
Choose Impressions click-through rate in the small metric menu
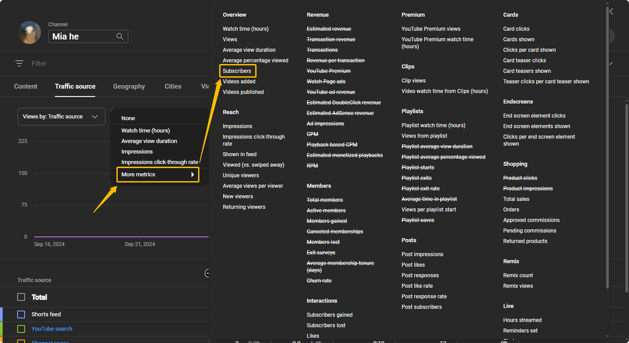[160, 162]
